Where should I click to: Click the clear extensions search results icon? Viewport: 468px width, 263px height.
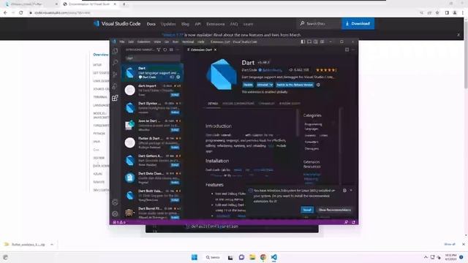(171, 50)
